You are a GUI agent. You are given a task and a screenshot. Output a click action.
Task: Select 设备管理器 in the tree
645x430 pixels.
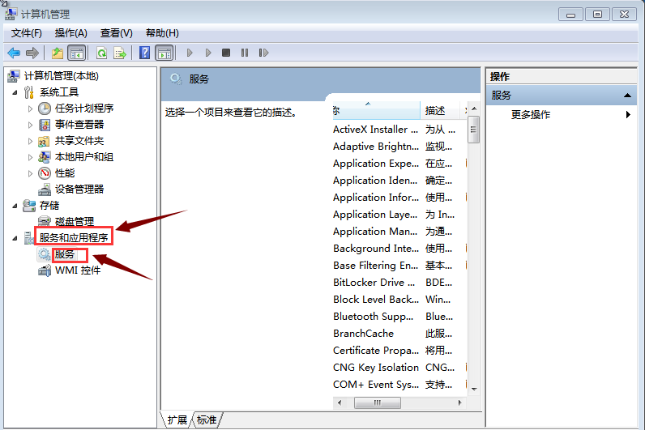click(x=79, y=189)
